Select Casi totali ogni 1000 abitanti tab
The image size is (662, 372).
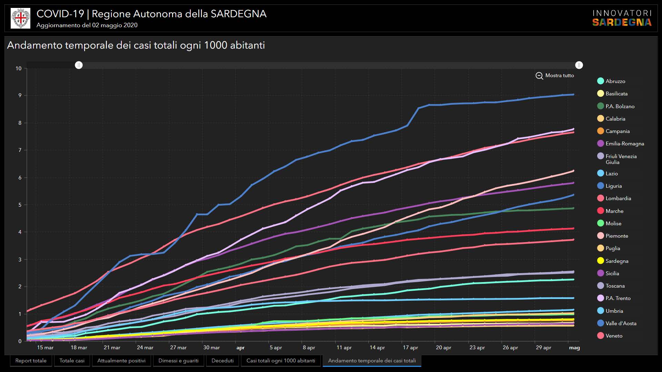[281, 361]
